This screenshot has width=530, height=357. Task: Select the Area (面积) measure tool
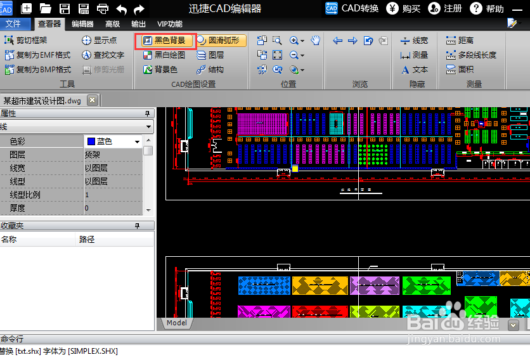[460, 70]
